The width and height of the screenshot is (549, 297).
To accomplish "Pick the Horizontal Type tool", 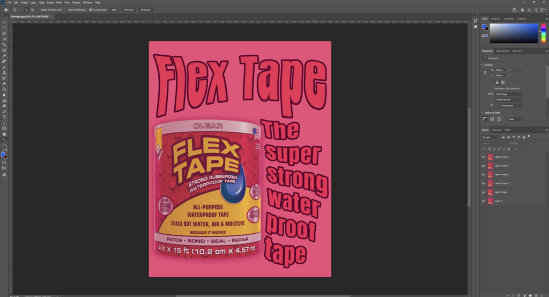I will point(4,117).
